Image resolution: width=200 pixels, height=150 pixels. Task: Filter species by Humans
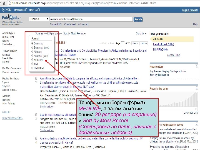click(x=6, y=100)
